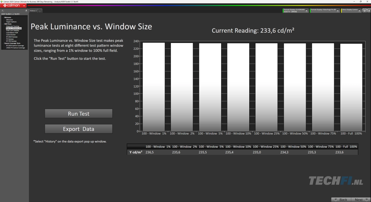
Task: Go Back to the previous workflow page
Action: point(341,199)
